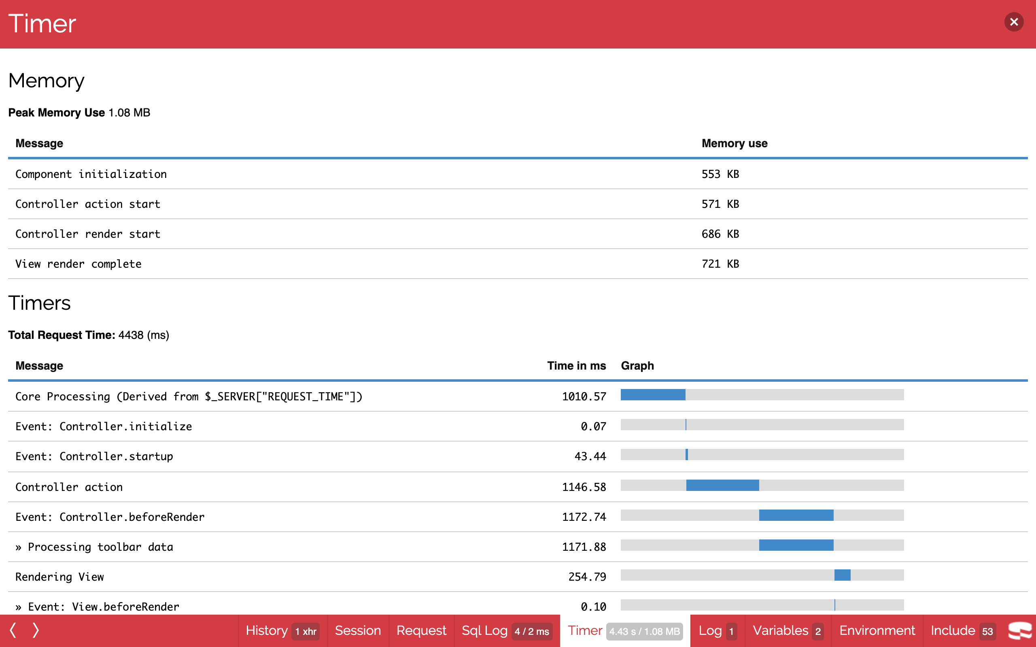The width and height of the screenshot is (1036, 647).
Task: Click the CakePHP logo icon
Action: tap(1020, 631)
